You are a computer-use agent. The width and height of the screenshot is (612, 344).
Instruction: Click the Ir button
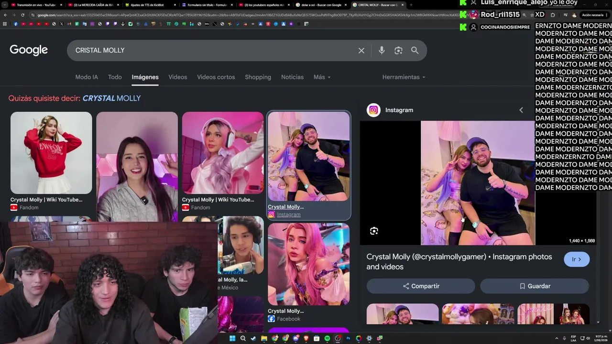tap(577, 259)
